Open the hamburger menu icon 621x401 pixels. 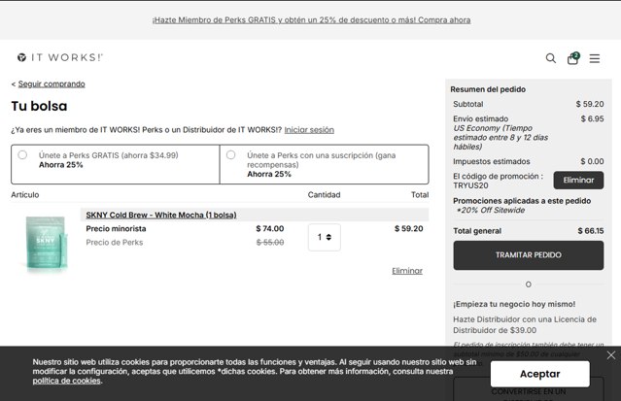[x=595, y=58]
